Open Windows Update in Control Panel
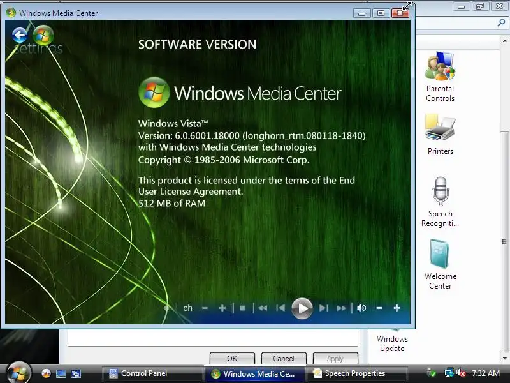The width and height of the screenshot is (510, 383). pyautogui.click(x=392, y=342)
